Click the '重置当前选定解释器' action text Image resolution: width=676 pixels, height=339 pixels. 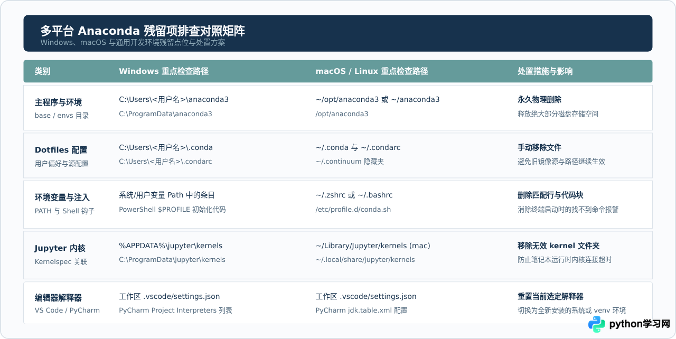(x=550, y=296)
